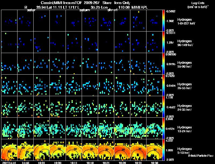Click the color bar beside Hydrogen 5-13 keV
Image resolution: width=215 pixels, height=164 pixels.
tap(163, 150)
